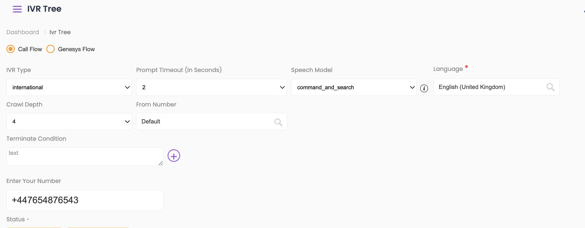The image size is (585, 228).
Task: Select the Genesys Flow radio button
Action: (50, 49)
